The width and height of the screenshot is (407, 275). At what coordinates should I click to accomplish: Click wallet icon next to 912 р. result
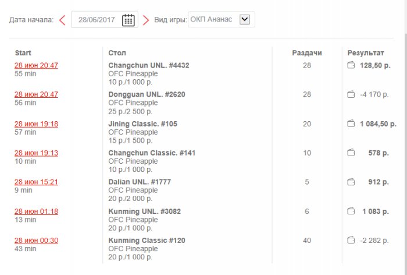(x=351, y=182)
